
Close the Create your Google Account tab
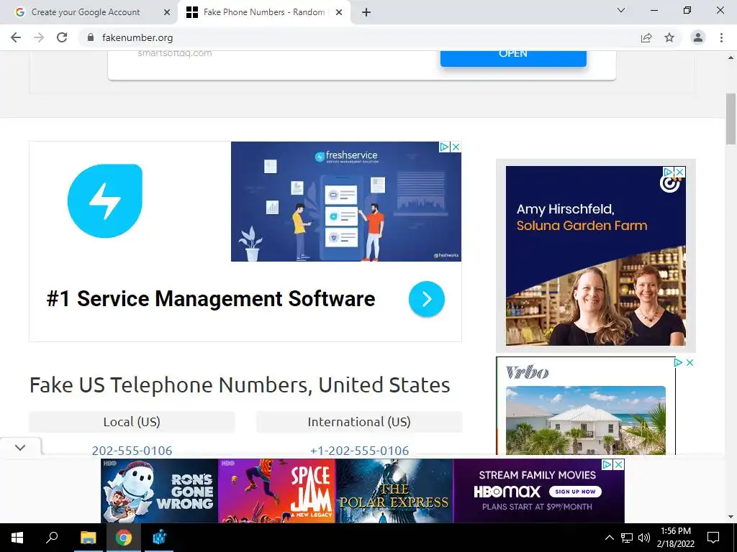coord(167,12)
